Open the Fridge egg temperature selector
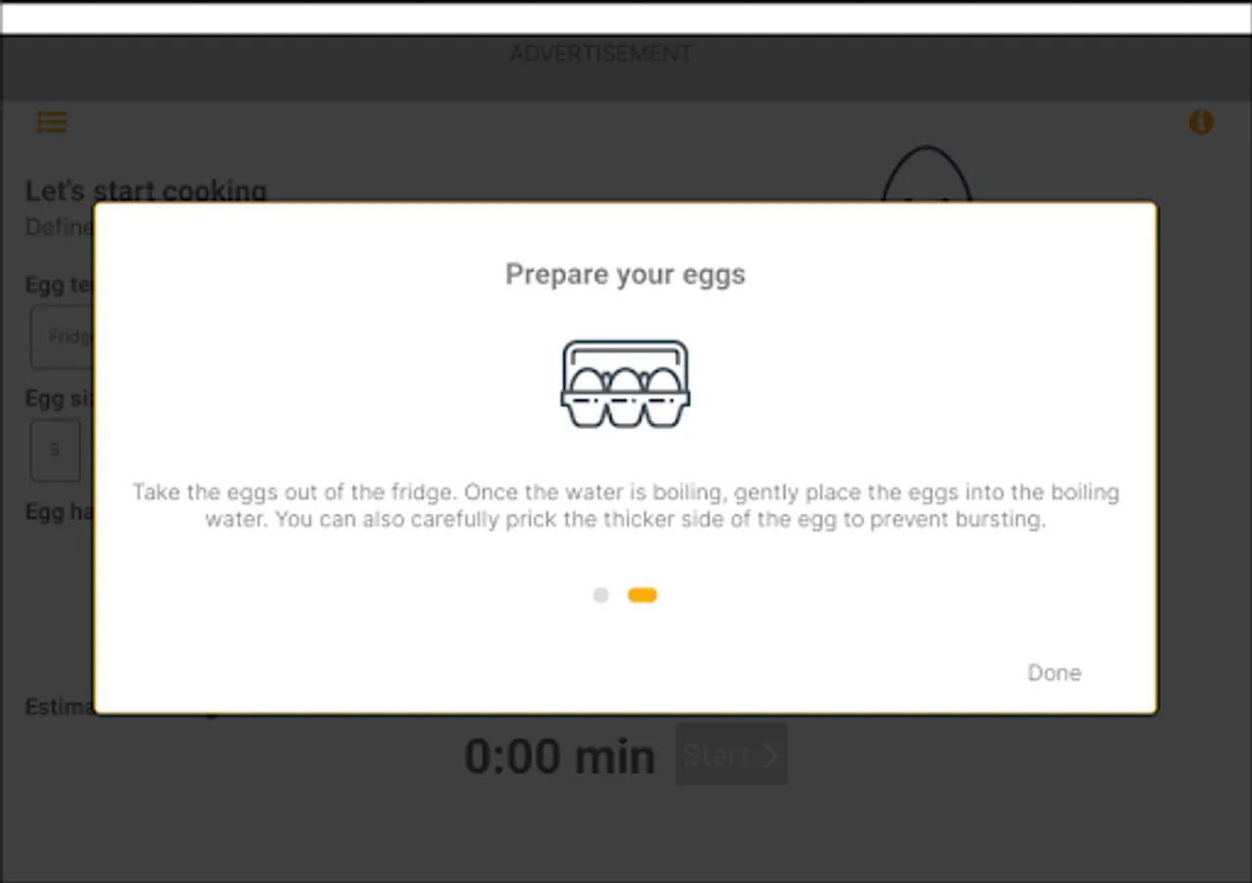The width and height of the screenshot is (1252, 883). 65,337
